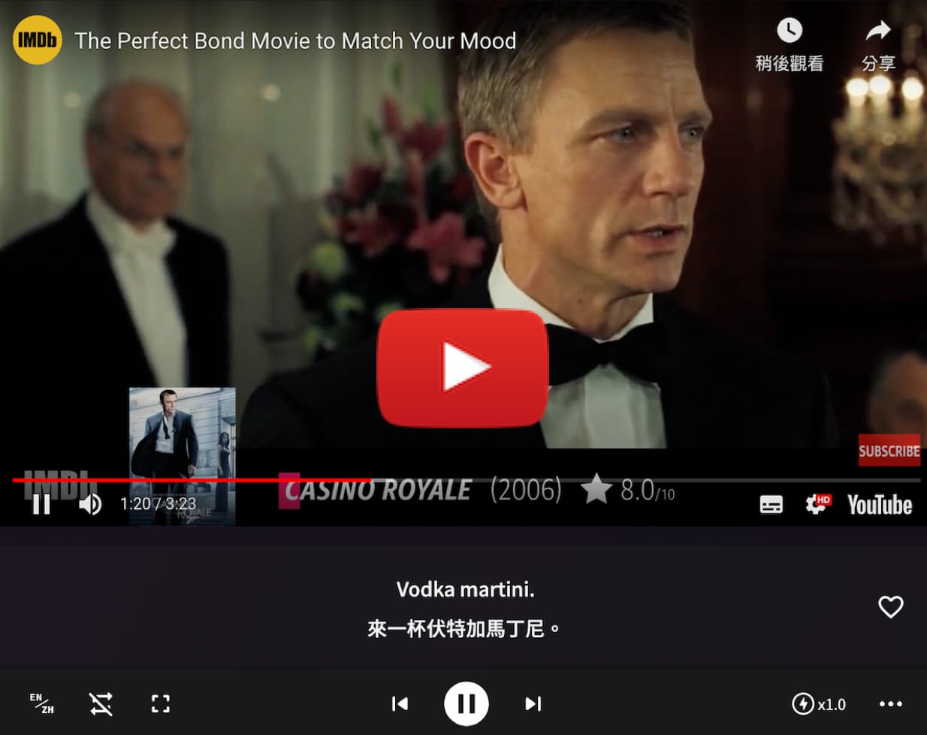Open the three-dot more options menu
This screenshot has height=735, width=927.
click(x=891, y=703)
